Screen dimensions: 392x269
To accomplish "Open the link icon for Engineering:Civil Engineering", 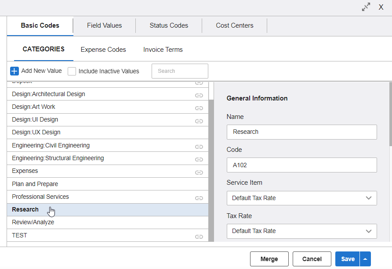I will pos(199,146).
